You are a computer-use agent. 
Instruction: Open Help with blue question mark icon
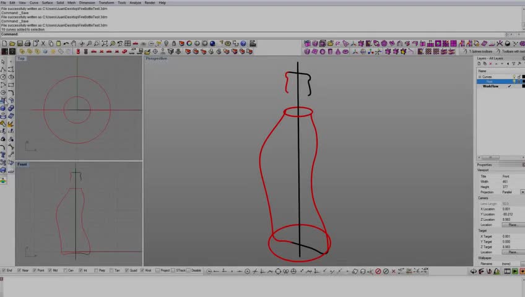pos(243,43)
